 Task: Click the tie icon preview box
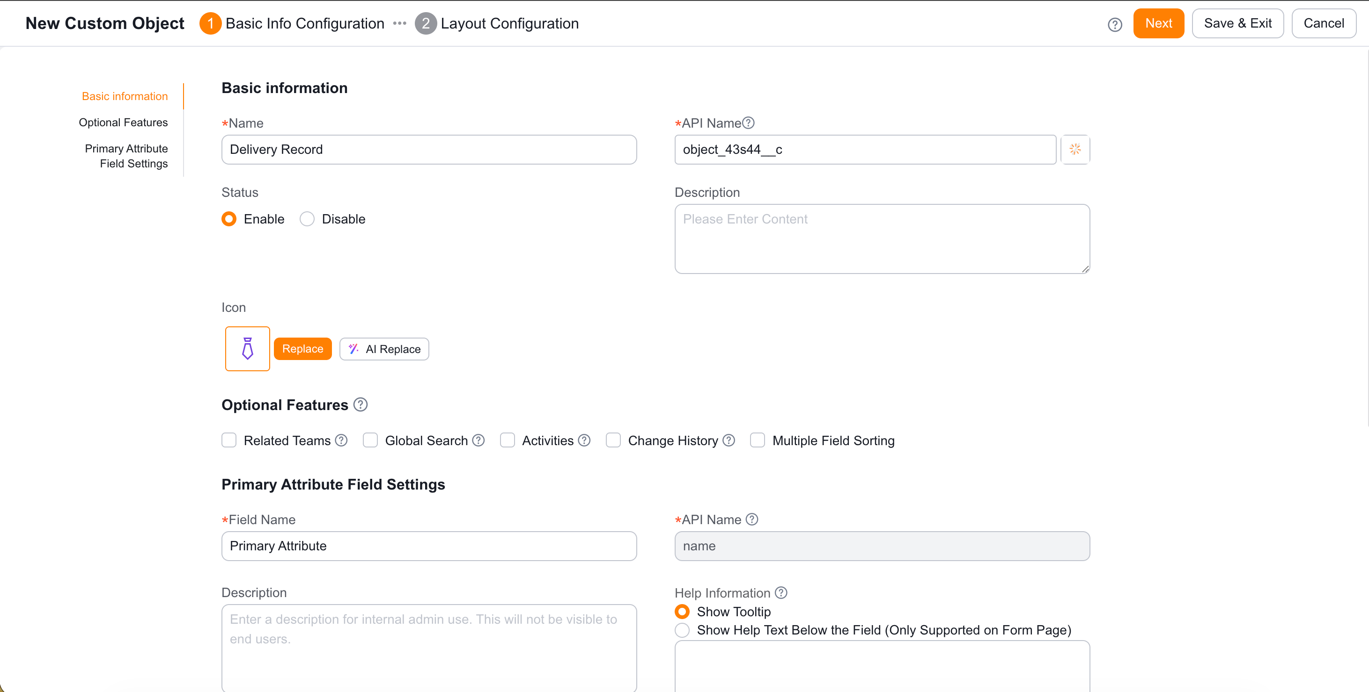pos(247,349)
